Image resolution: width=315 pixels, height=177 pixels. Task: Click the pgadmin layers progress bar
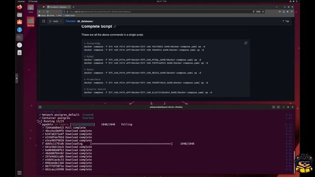click(83, 124)
